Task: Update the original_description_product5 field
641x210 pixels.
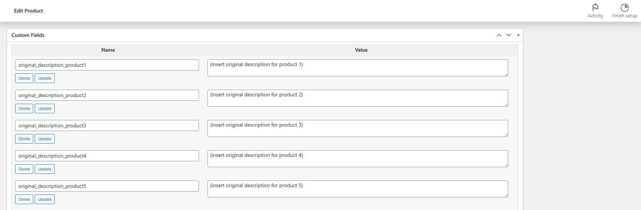Action: pos(45,199)
